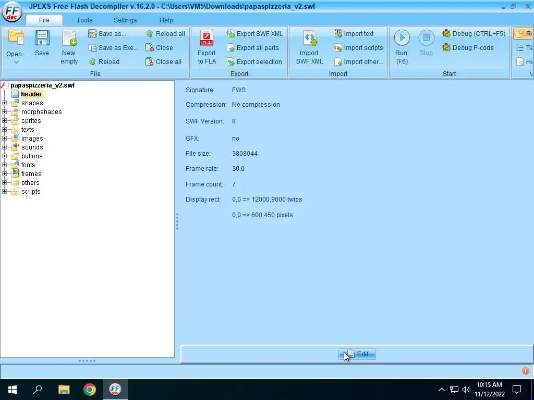Show hidden system tray icons
This screenshot has height=400, width=534.
pyautogui.click(x=441, y=390)
